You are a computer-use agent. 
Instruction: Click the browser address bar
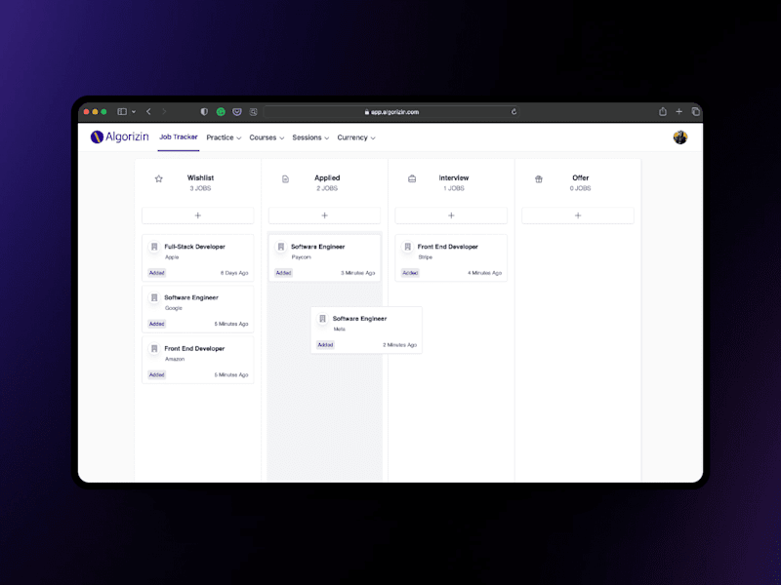click(391, 112)
